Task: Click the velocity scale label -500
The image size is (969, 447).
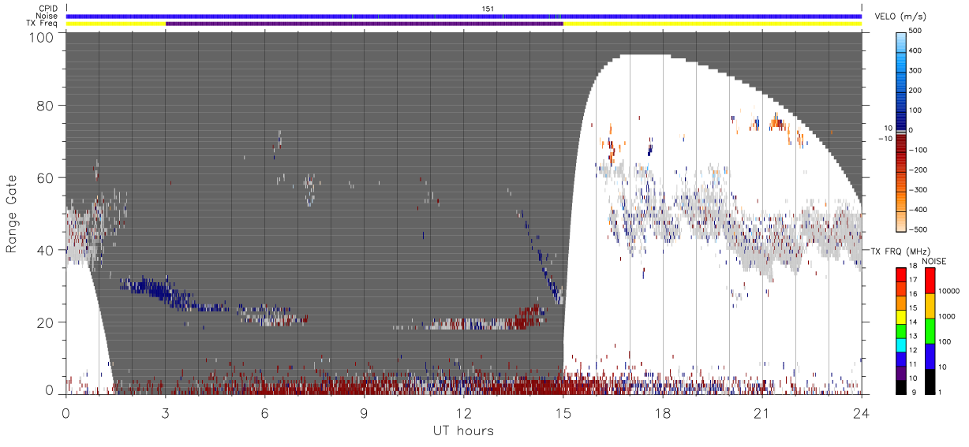Action: [x=918, y=229]
